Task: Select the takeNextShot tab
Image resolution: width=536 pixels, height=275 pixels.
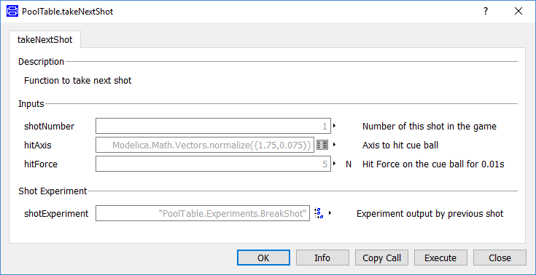Action: pos(44,39)
